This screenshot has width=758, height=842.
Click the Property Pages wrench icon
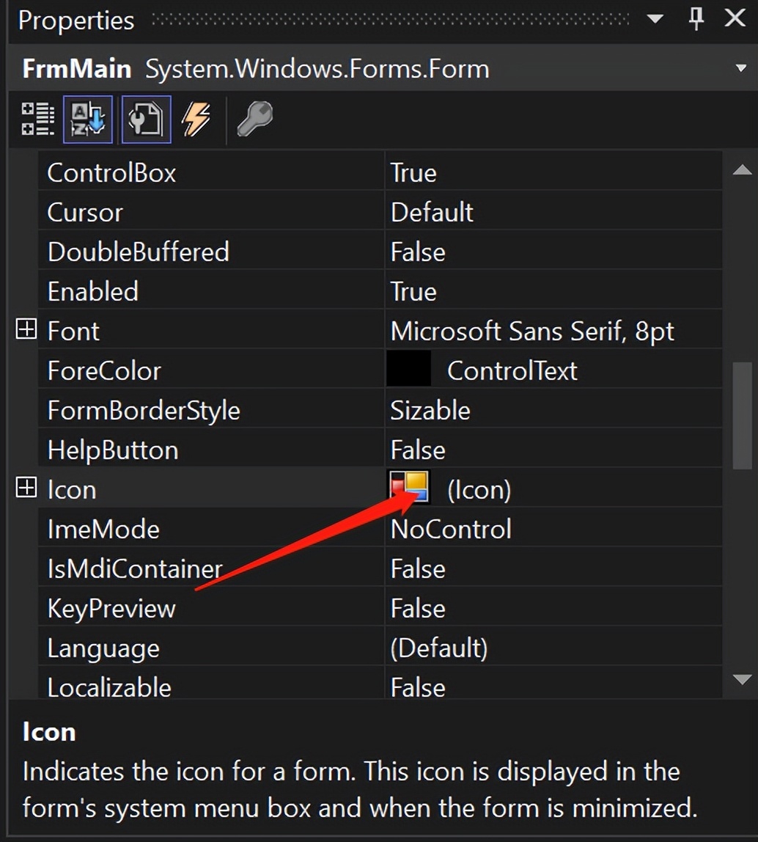[255, 119]
